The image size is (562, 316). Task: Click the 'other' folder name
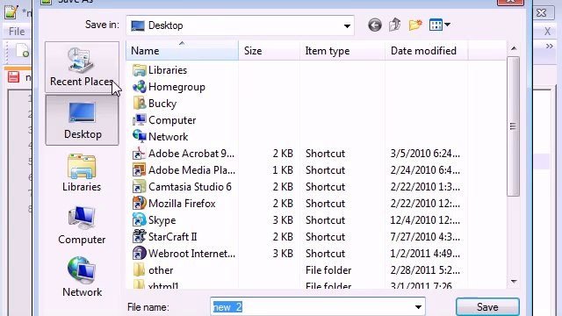click(161, 270)
